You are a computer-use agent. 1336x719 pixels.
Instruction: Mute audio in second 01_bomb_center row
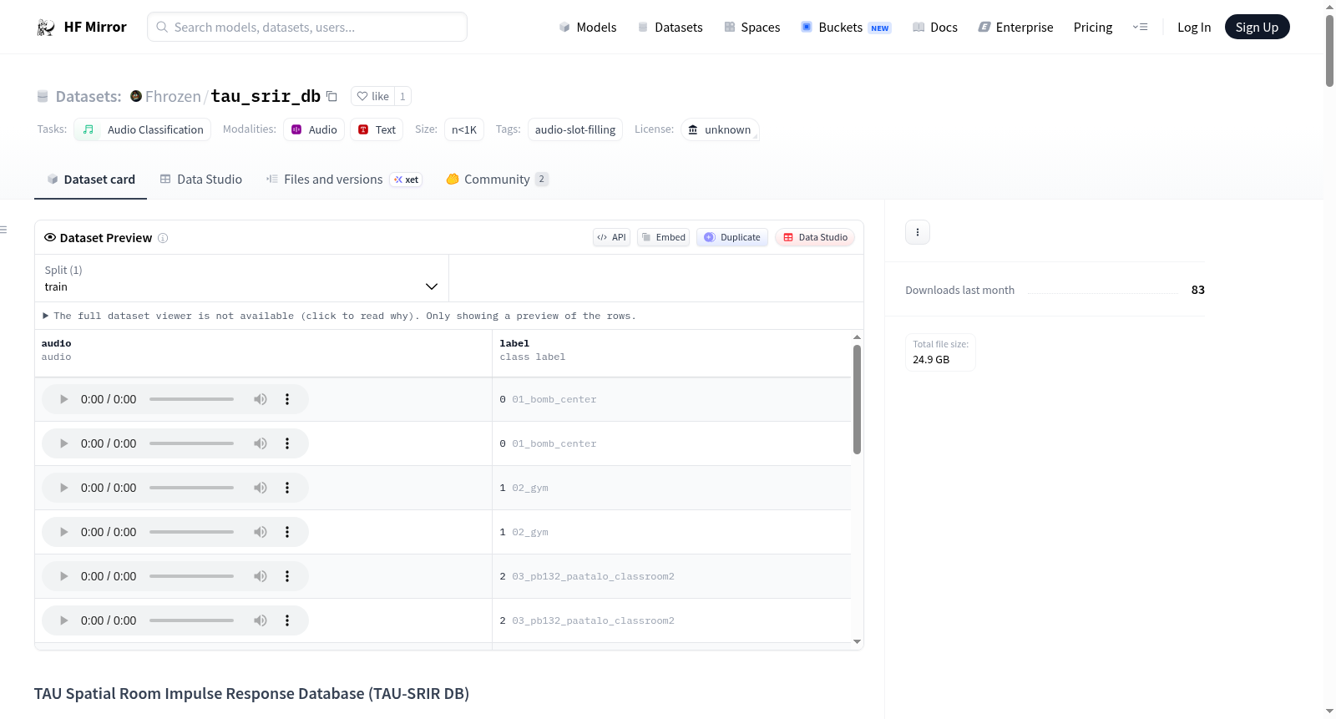point(261,443)
